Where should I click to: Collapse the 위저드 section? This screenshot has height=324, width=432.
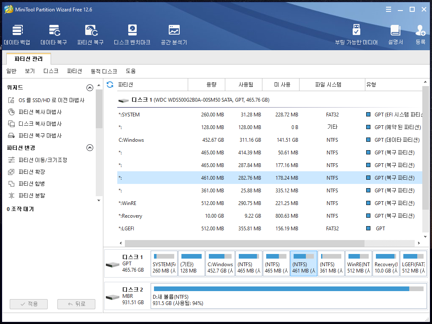point(90,88)
